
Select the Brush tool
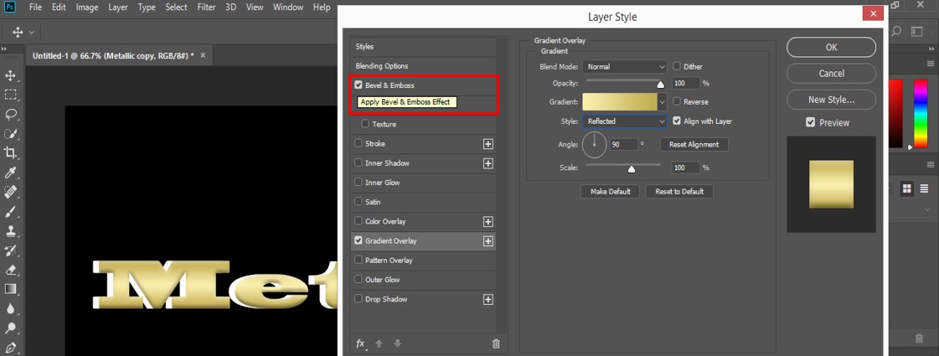click(10, 212)
